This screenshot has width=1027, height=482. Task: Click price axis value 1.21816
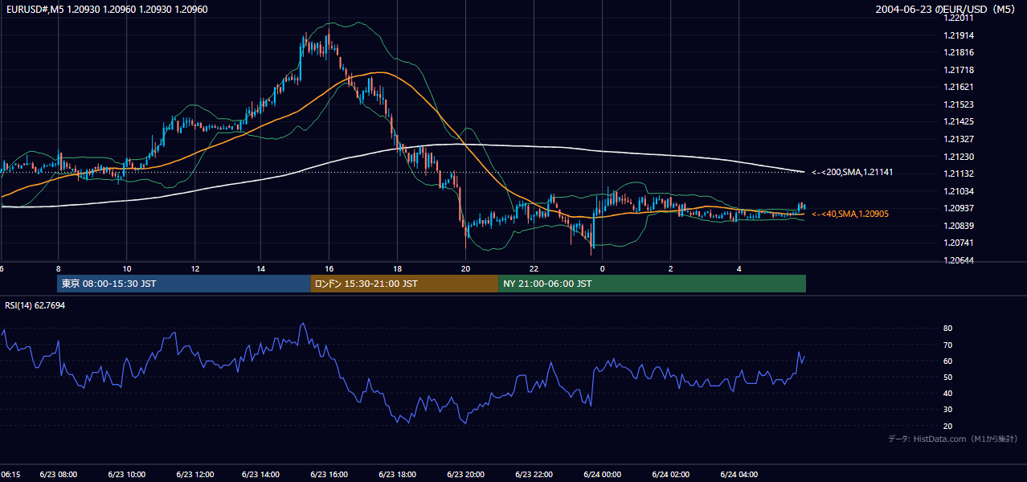pos(959,52)
